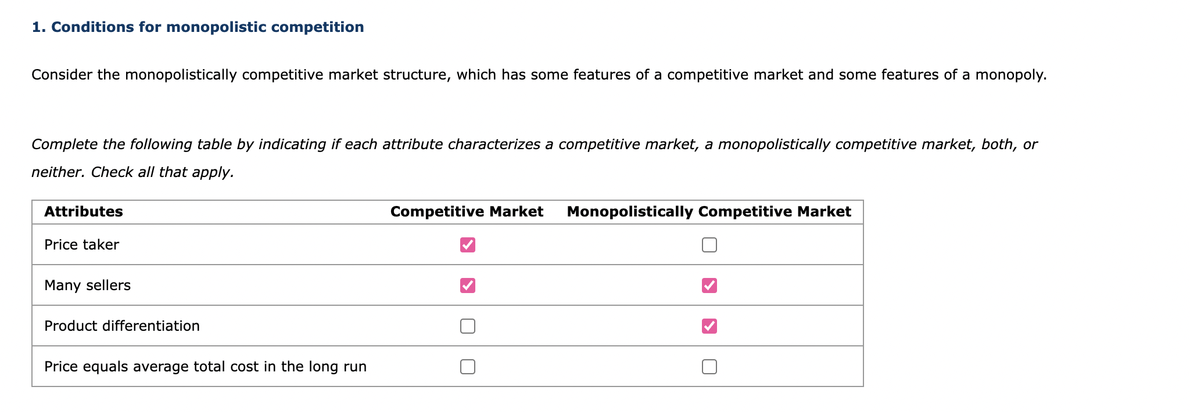Click the question number 1 in heading
The height and width of the screenshot is (412, 1190).
(38, 27)
